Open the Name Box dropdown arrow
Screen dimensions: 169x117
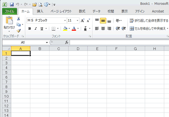point(47,43)
